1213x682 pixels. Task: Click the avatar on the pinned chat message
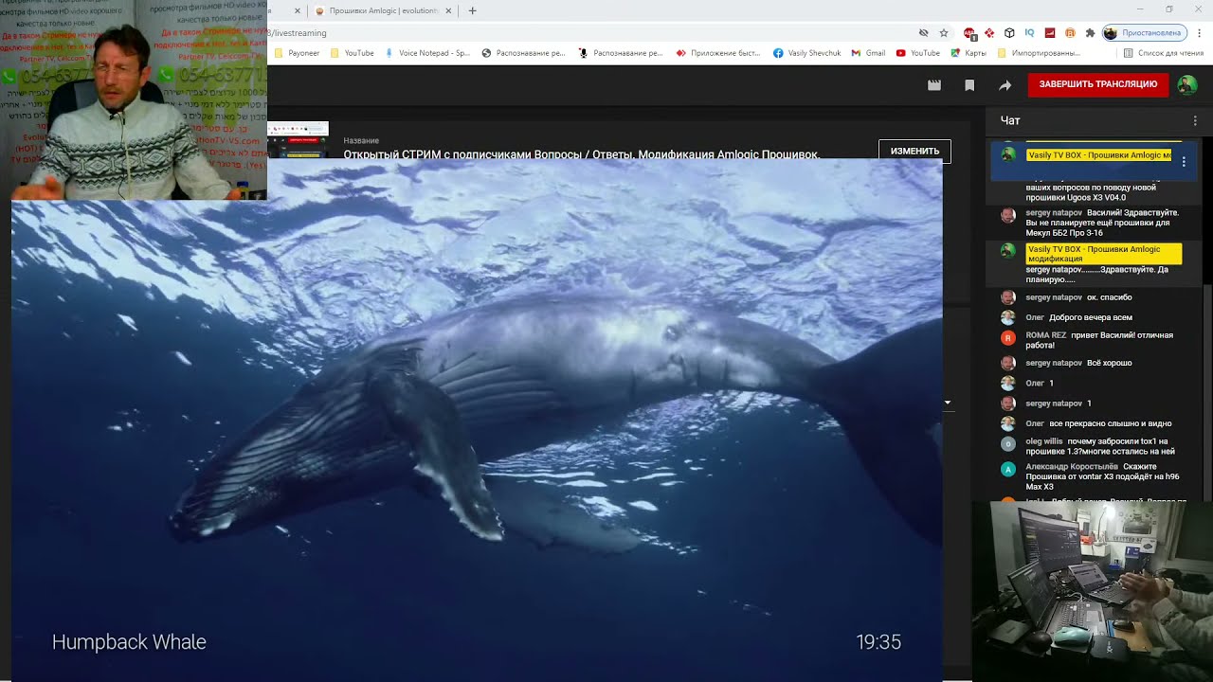1008,154
